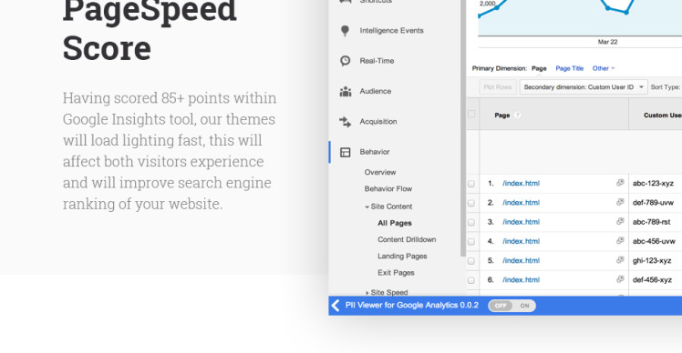Click the PII Viewer for Google Analytics label
Viewport: 682px width, 353px height.
[411, 306]
